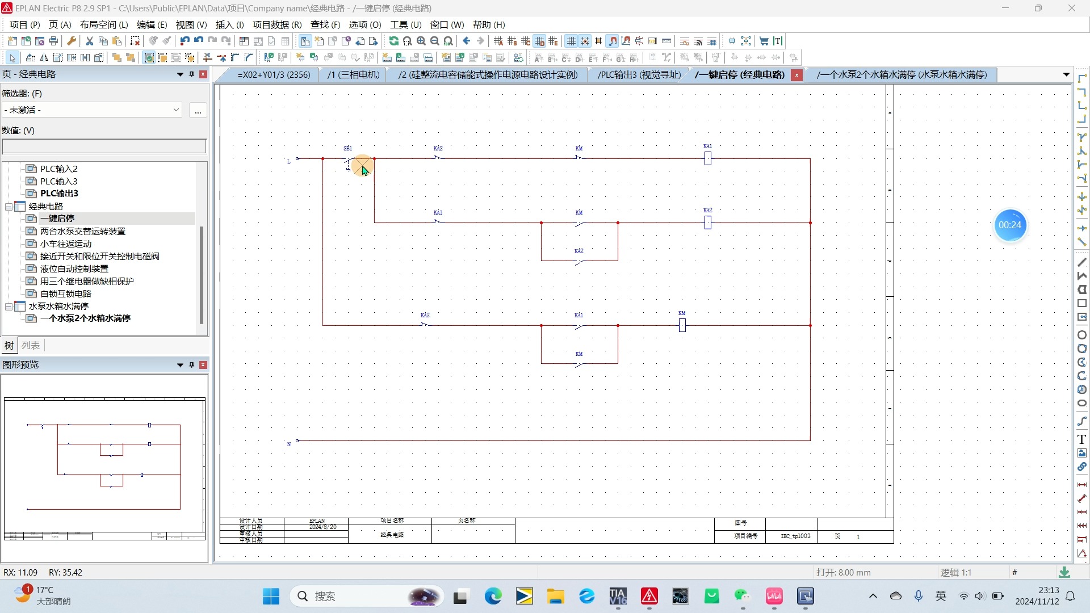Viewport: 1090px width, 613px height.
Task: Toggle grid display button
Action: click(x=571, y=41)
